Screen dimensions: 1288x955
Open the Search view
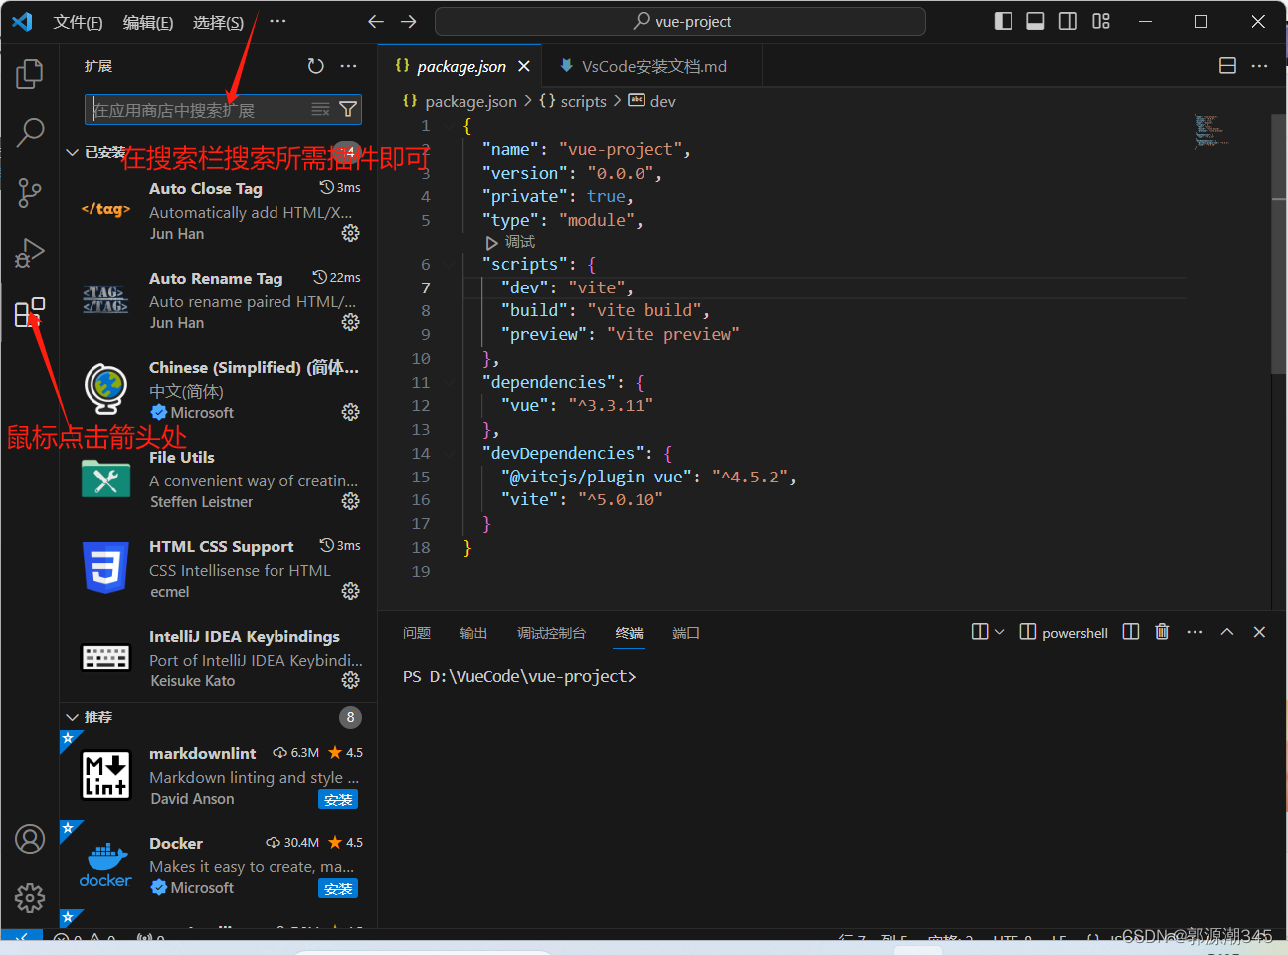point(29,132)
